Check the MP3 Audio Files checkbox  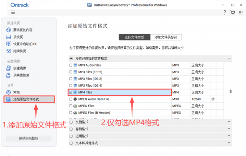click(71, 65)
